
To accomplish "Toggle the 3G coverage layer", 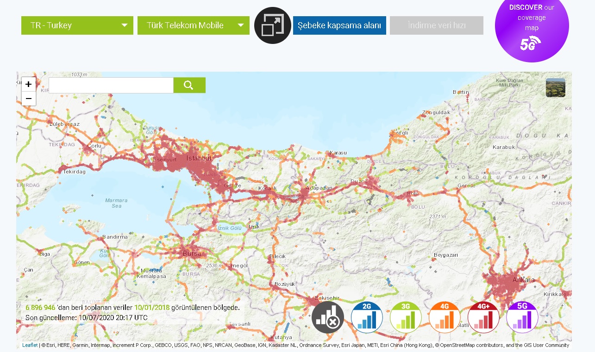I will pyautogui.click(x=406, y=317).
